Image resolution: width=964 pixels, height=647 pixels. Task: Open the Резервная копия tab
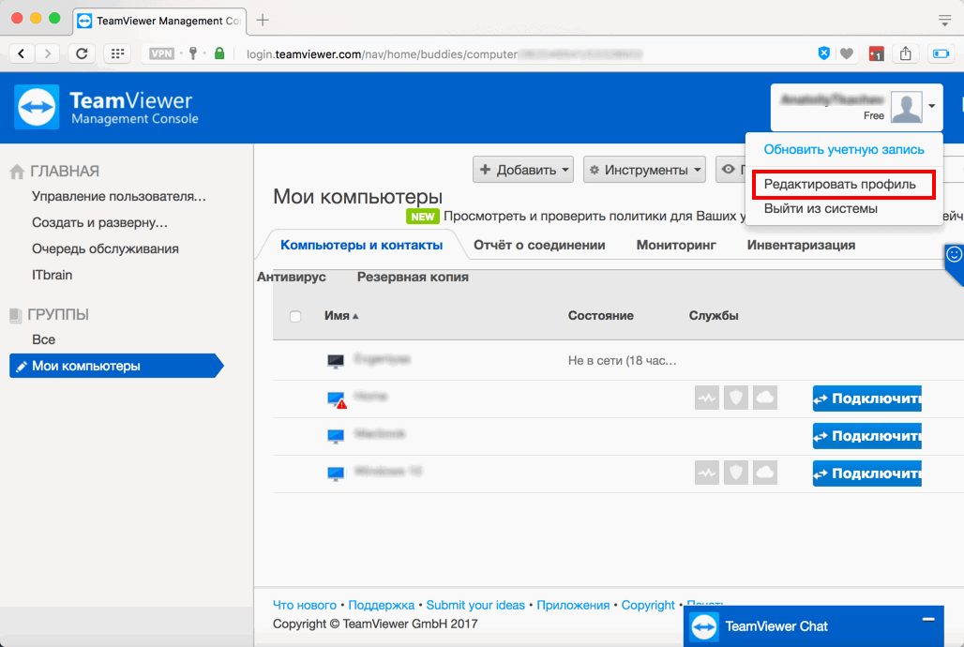click(x=413, y=277)
